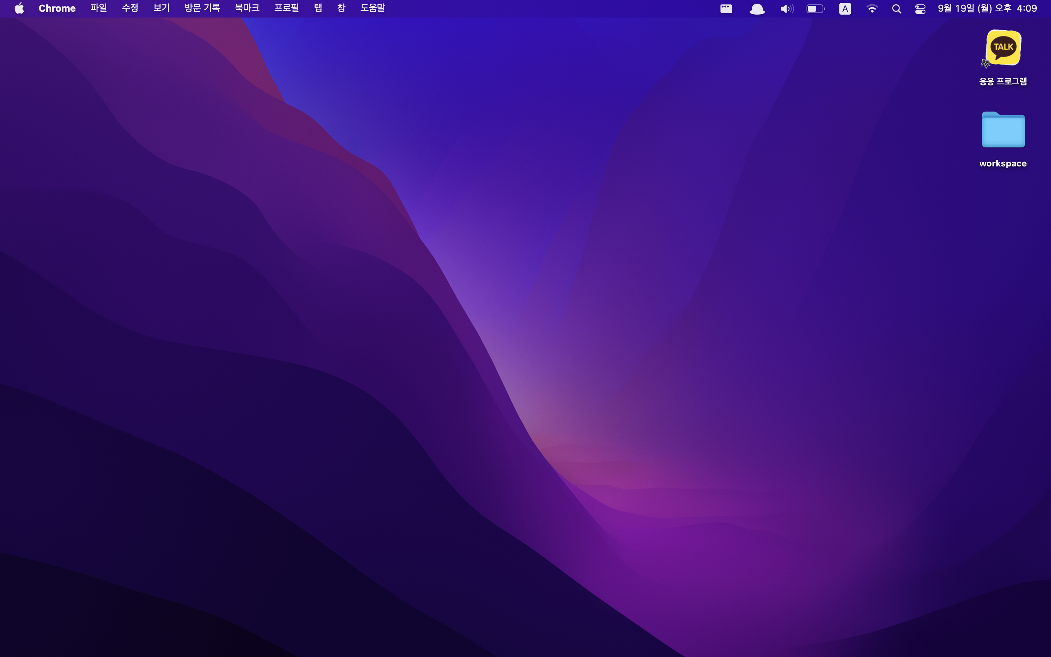Click the date and time display
This screenshot has height=657, width=1051.
pos(987,8)
